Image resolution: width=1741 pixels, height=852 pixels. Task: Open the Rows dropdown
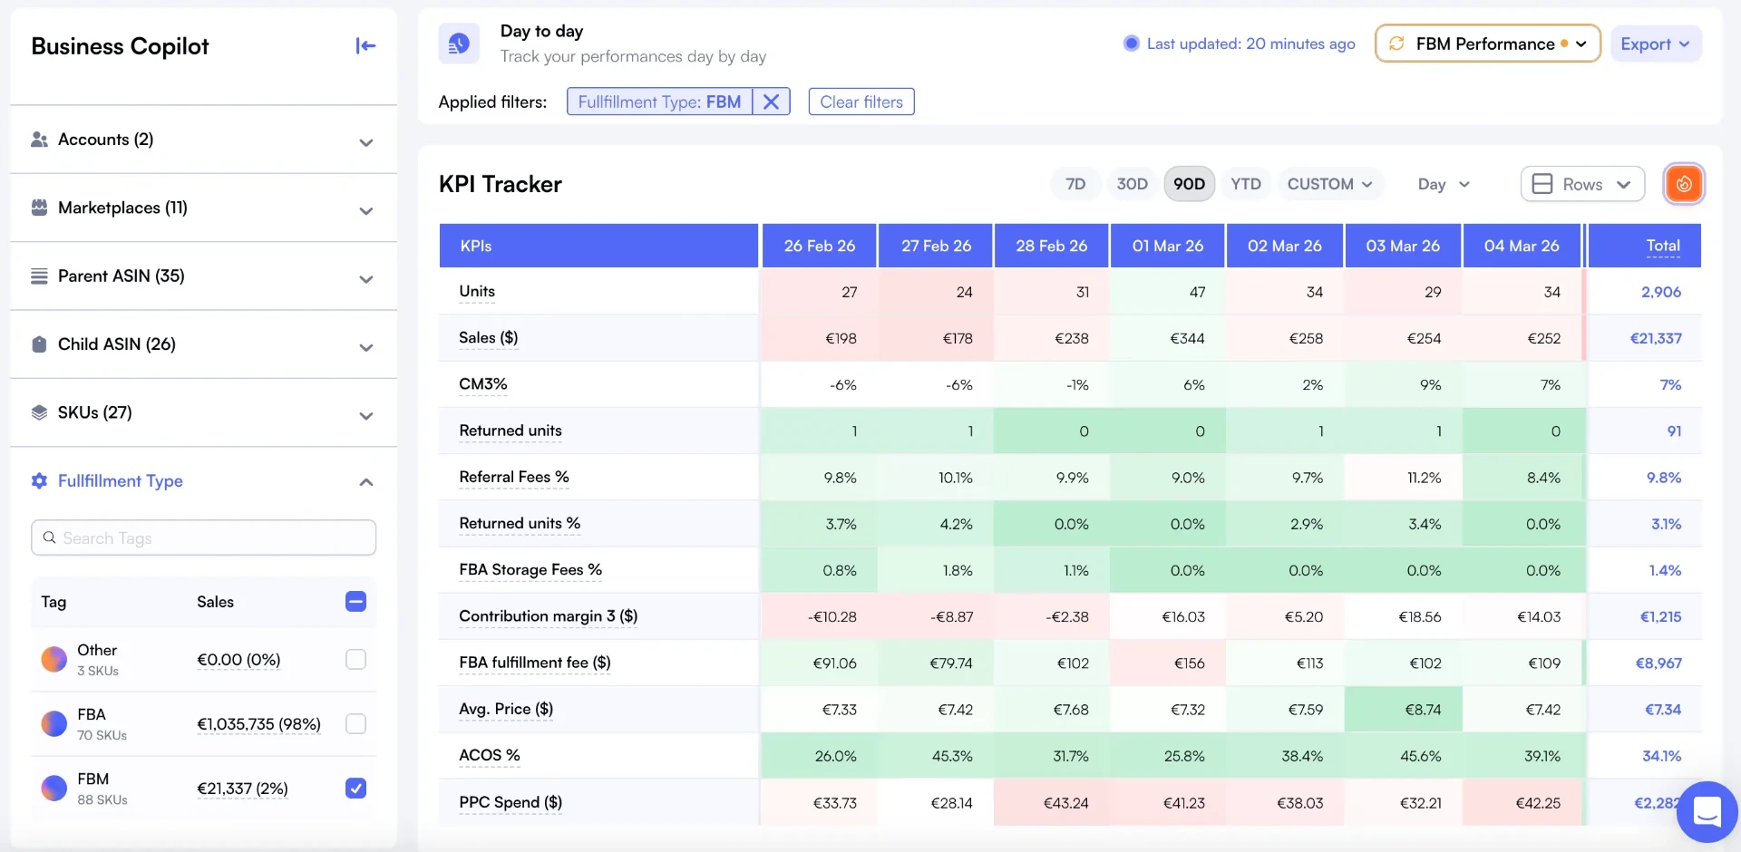coord(1582,184)
